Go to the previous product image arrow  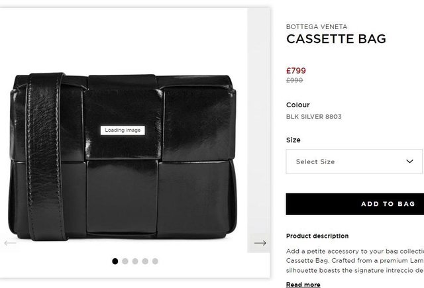(x=10, y=243)
